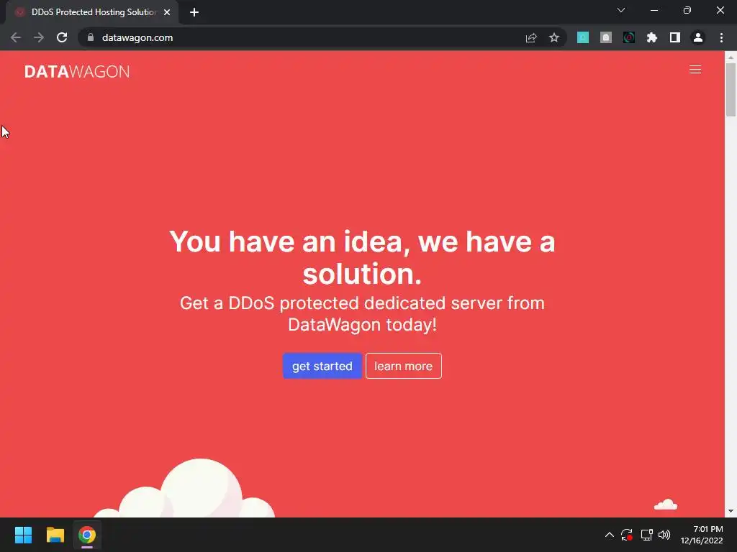
Task: Open the sync update tray icon
Action: point(627,535)
